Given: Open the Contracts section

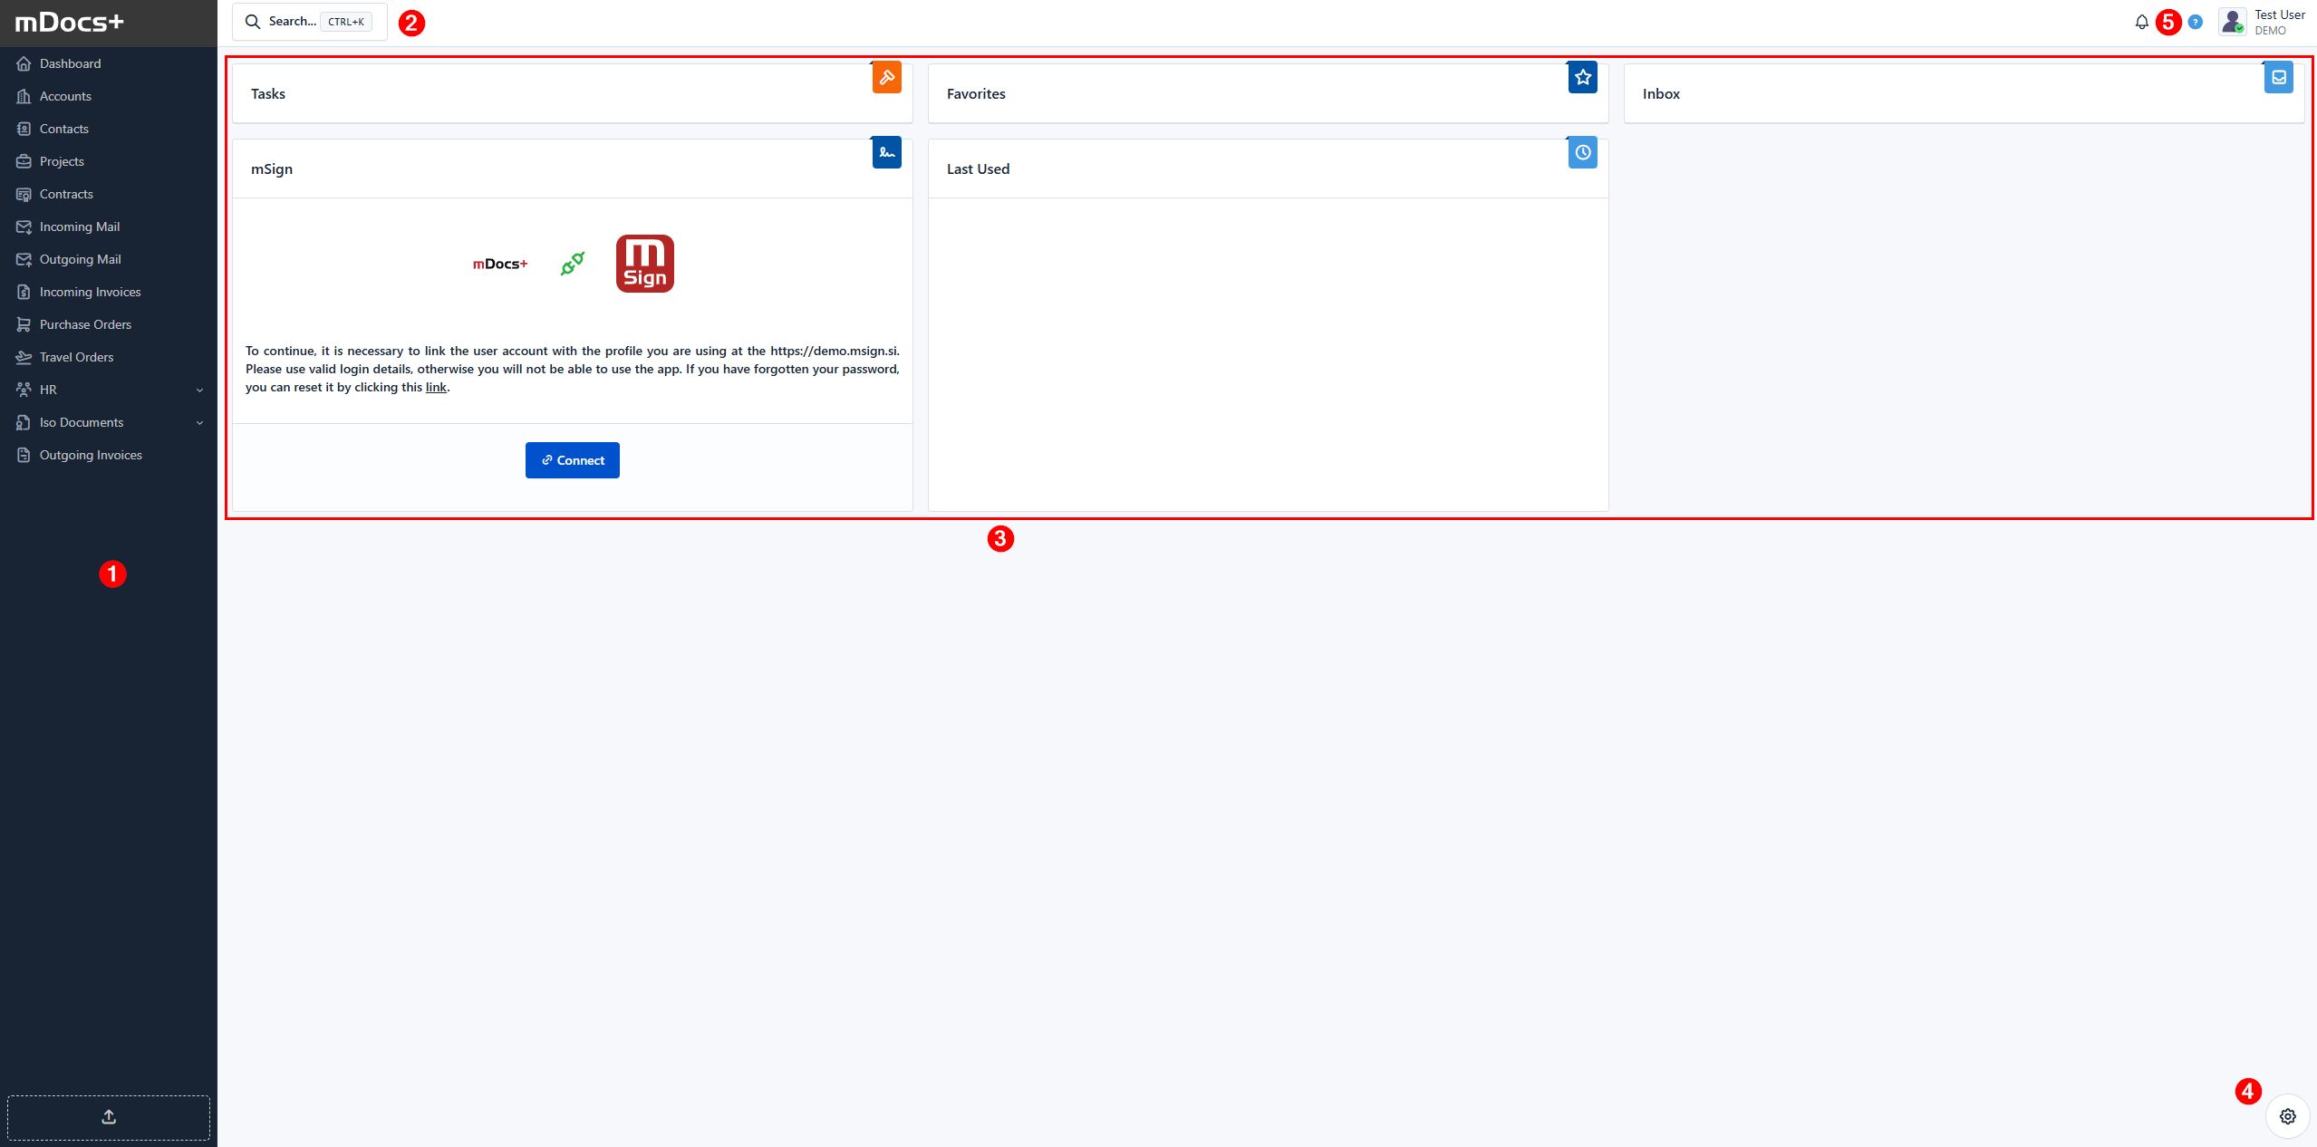Looking at the screenshot, I should coord(109,194).
